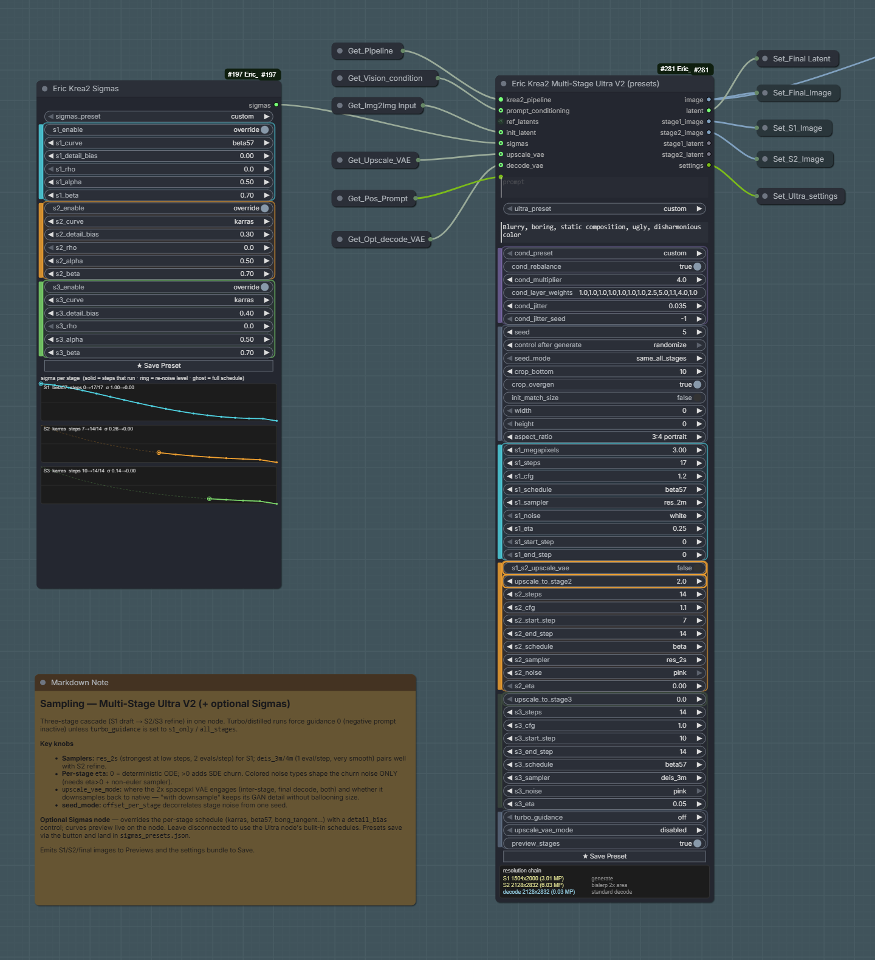Click the init_latent input socket
Viewport: 875px width, 960px height.
coord(501,133)
